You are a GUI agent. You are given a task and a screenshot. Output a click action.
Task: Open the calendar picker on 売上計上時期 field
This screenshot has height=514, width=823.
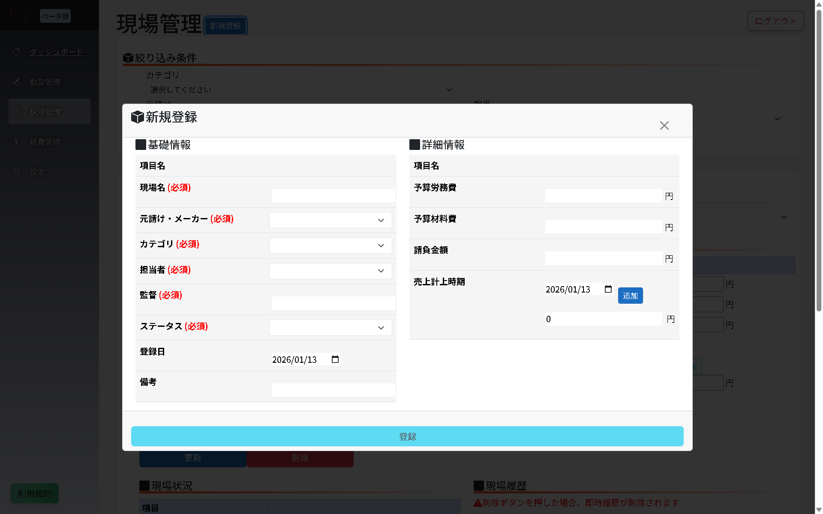pyautogui.click(x=608, y=289)
